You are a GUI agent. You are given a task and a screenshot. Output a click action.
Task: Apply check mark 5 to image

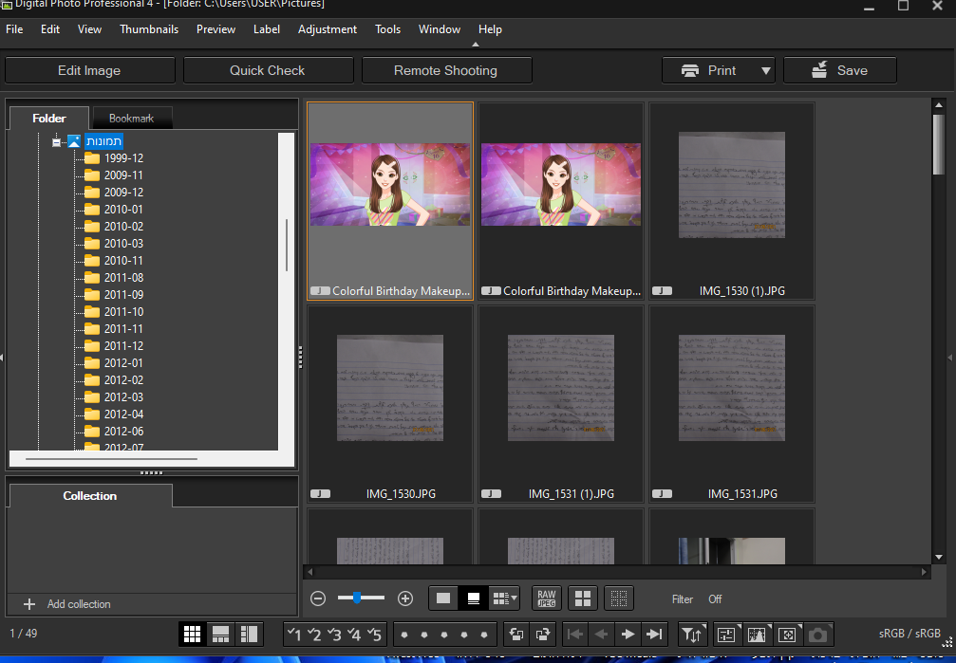(374, 635)
